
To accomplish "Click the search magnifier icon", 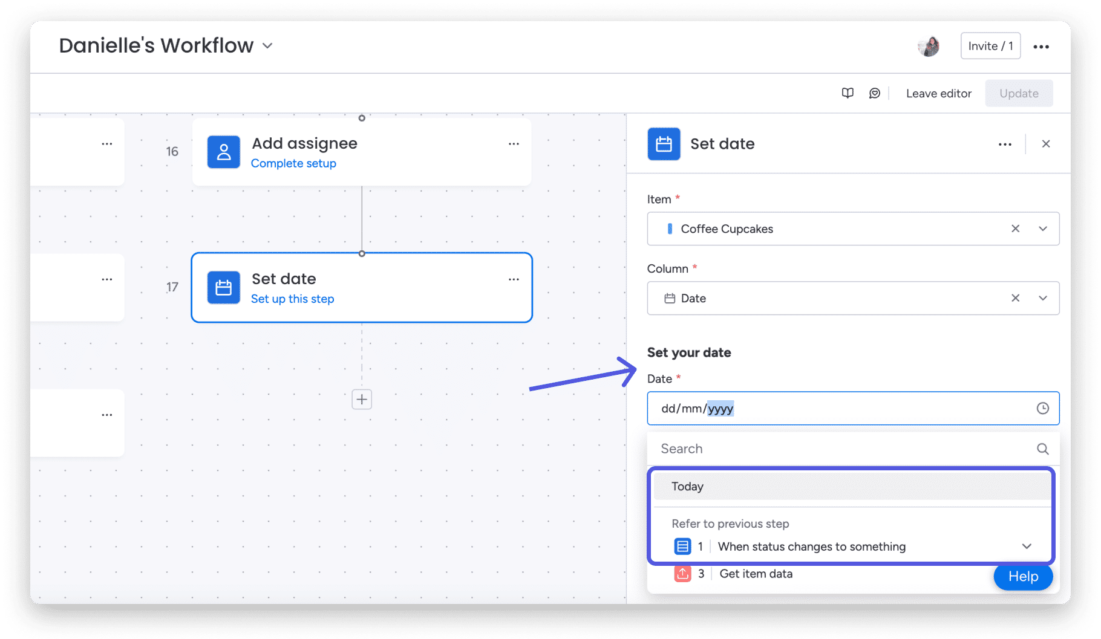I will tap(1042, 449).
